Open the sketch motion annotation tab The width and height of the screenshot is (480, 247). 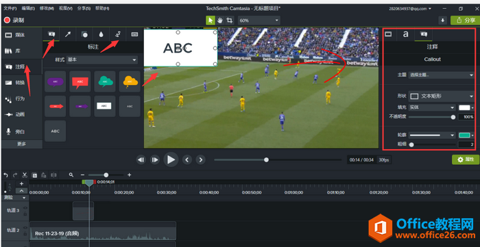click(x=117, y=34)
